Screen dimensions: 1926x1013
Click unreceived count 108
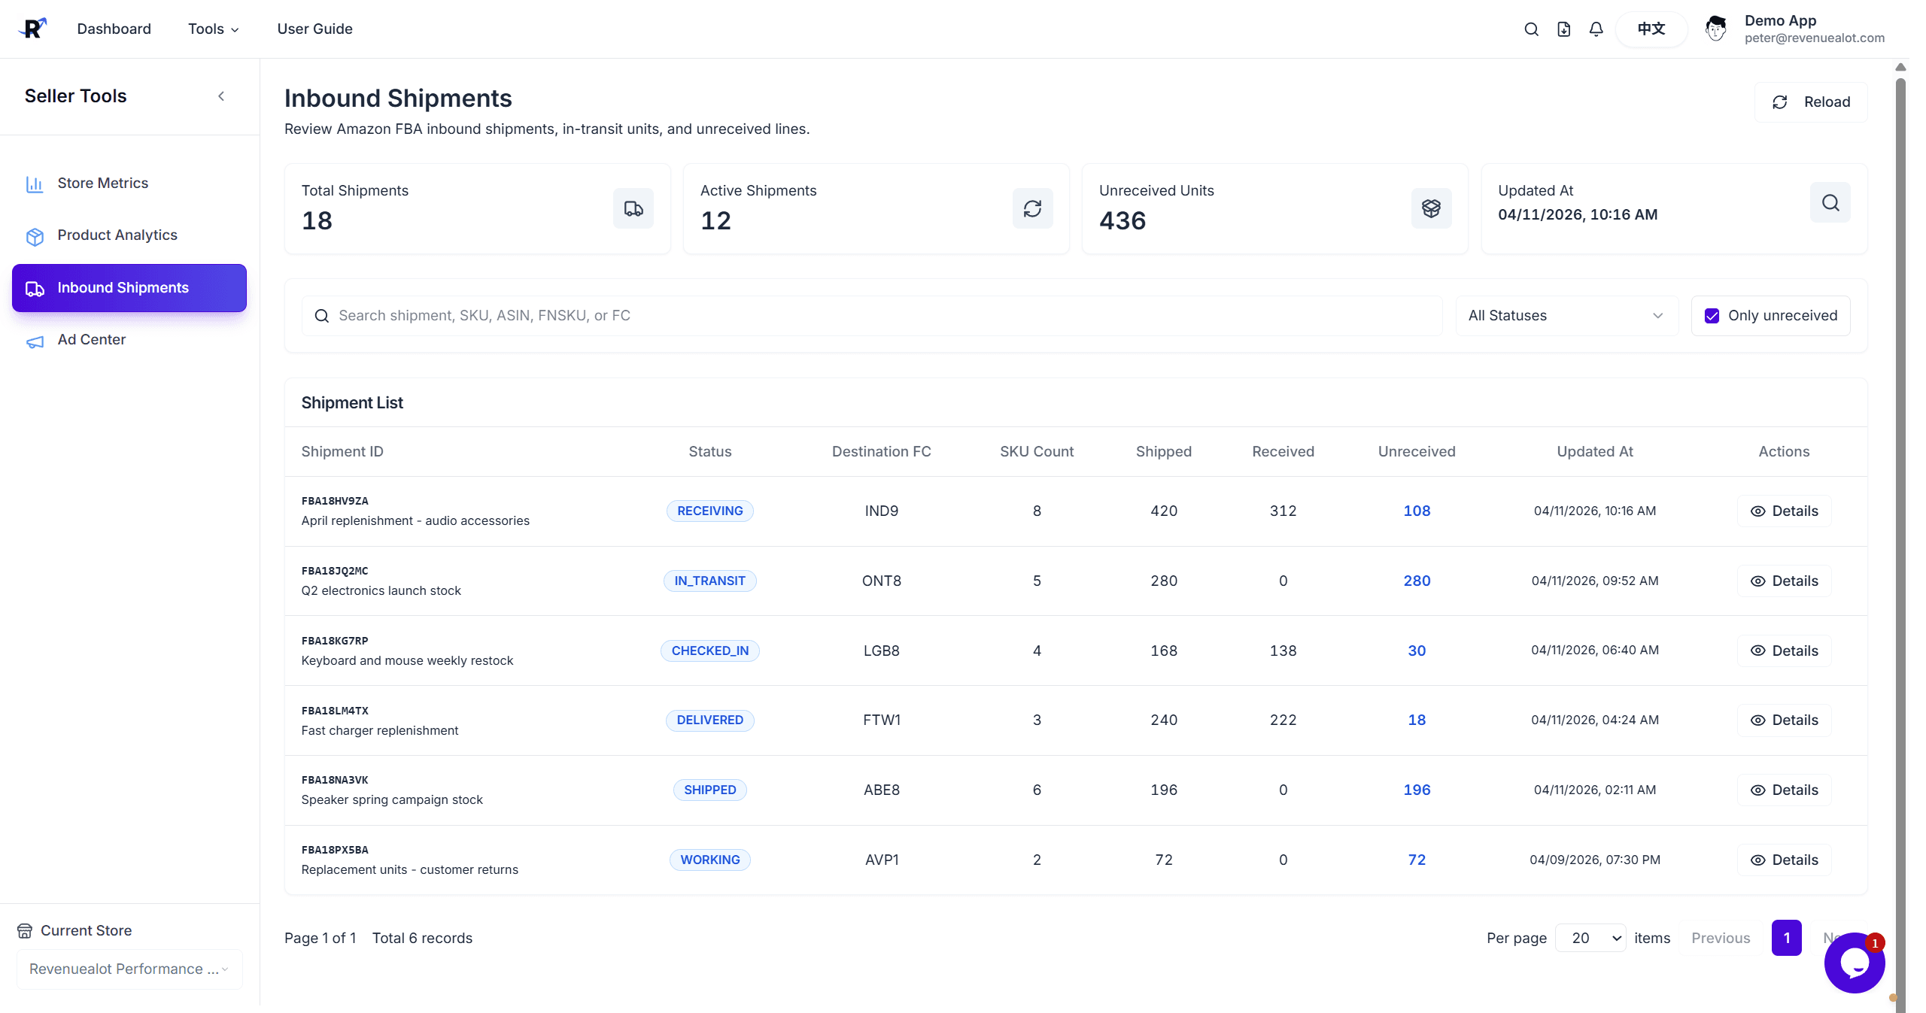[1417, 511]
